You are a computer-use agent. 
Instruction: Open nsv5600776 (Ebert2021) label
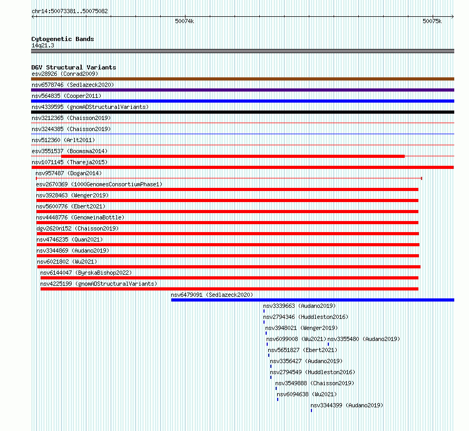pos(71,206)
